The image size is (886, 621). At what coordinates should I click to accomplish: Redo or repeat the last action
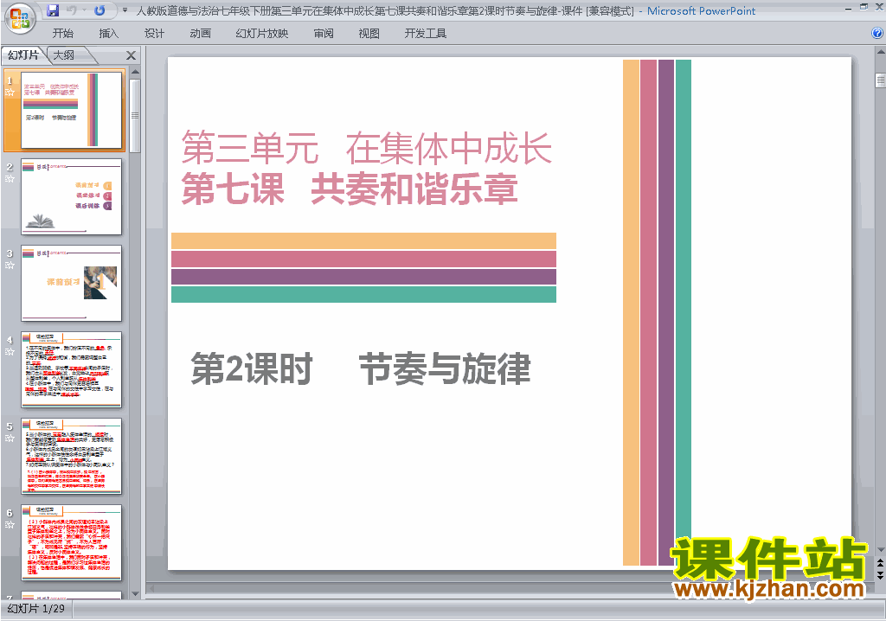100,10
